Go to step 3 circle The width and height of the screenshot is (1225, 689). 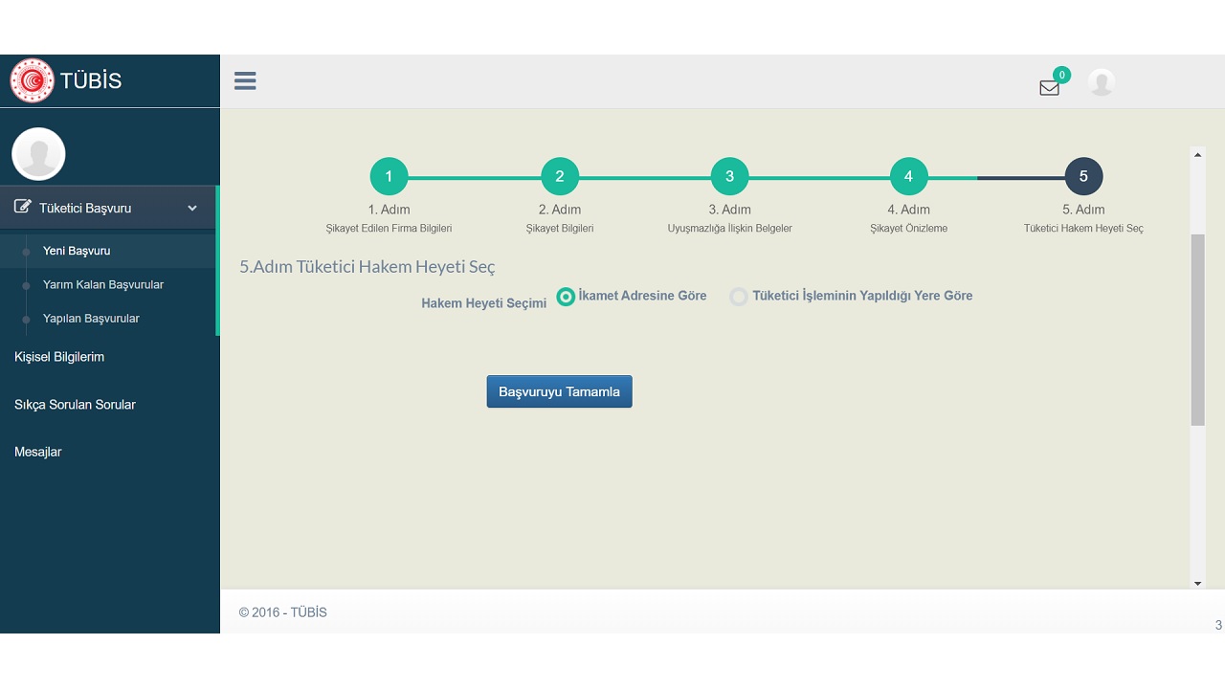point(729,176)
